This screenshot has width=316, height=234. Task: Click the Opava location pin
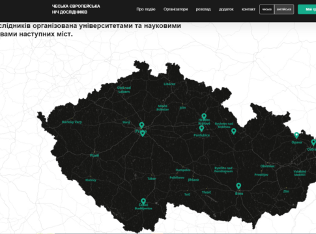(296, 135)
